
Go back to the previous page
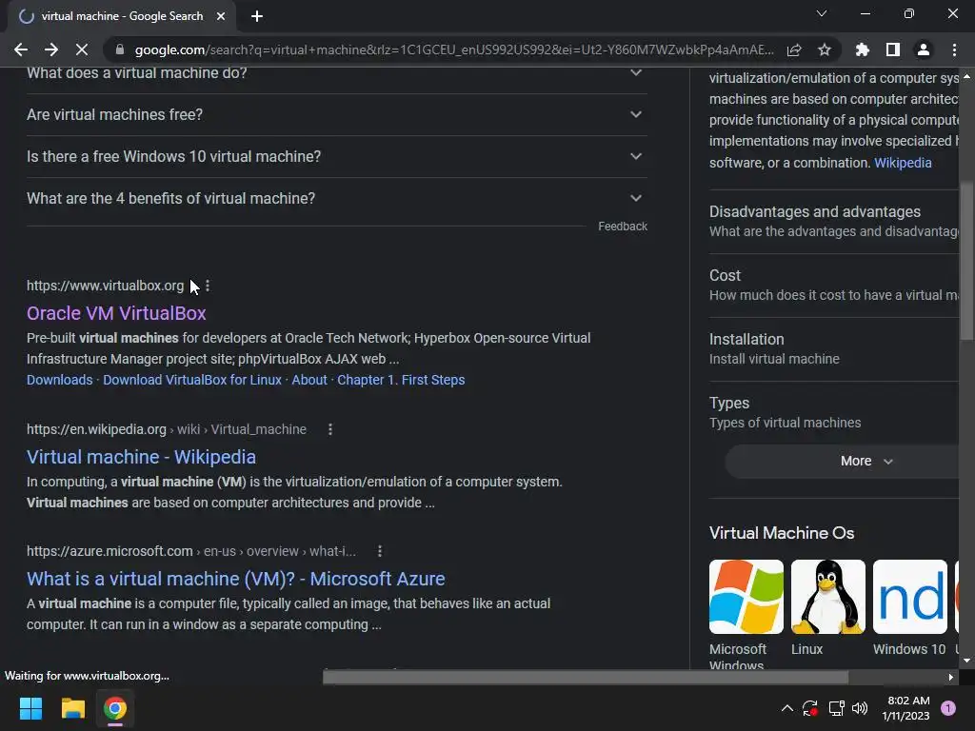[21, 49]
